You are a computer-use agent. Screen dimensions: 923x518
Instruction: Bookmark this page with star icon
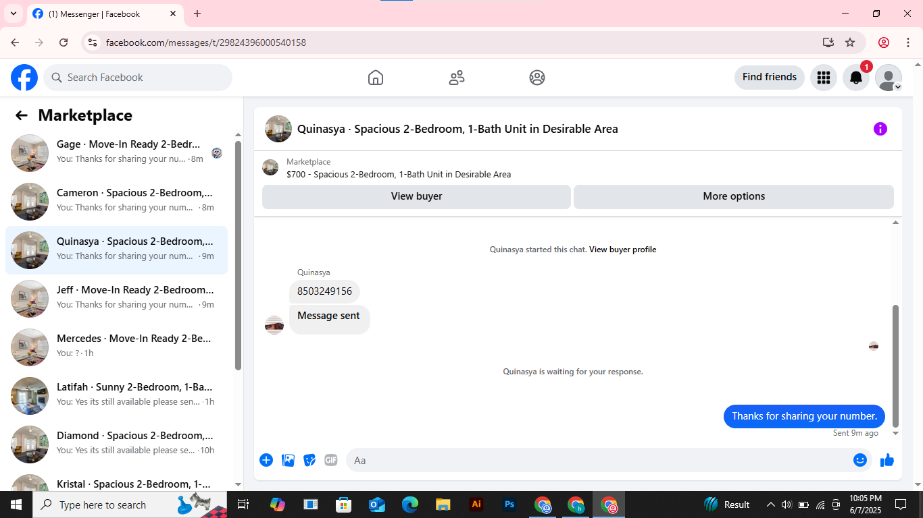click(850, 42)
